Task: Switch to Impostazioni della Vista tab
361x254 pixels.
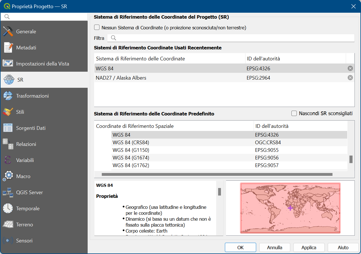Action: [x=44, y=64]
